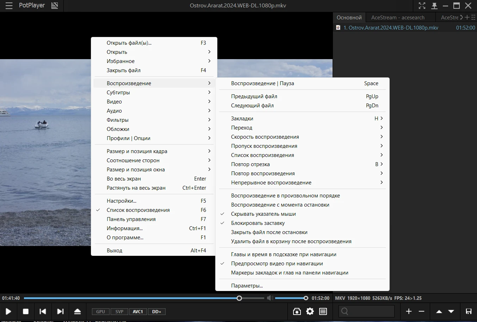Image resolution: width=477 pixels, height=322 pixels.
Task: Click the eject/open file icon
Action: click(78, 311)
